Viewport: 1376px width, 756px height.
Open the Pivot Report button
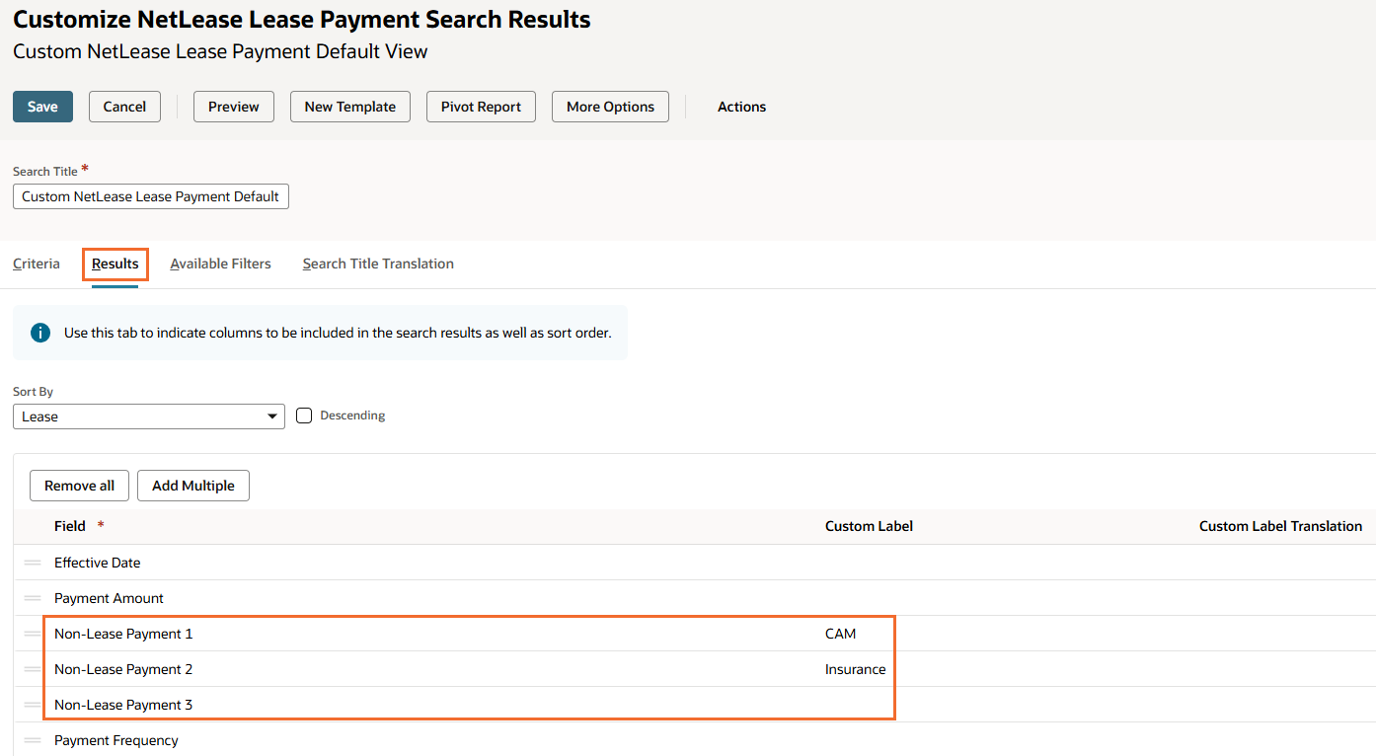coord(481,107)
